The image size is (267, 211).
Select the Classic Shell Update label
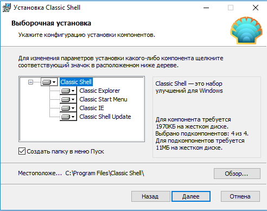(x=105, y=117)
